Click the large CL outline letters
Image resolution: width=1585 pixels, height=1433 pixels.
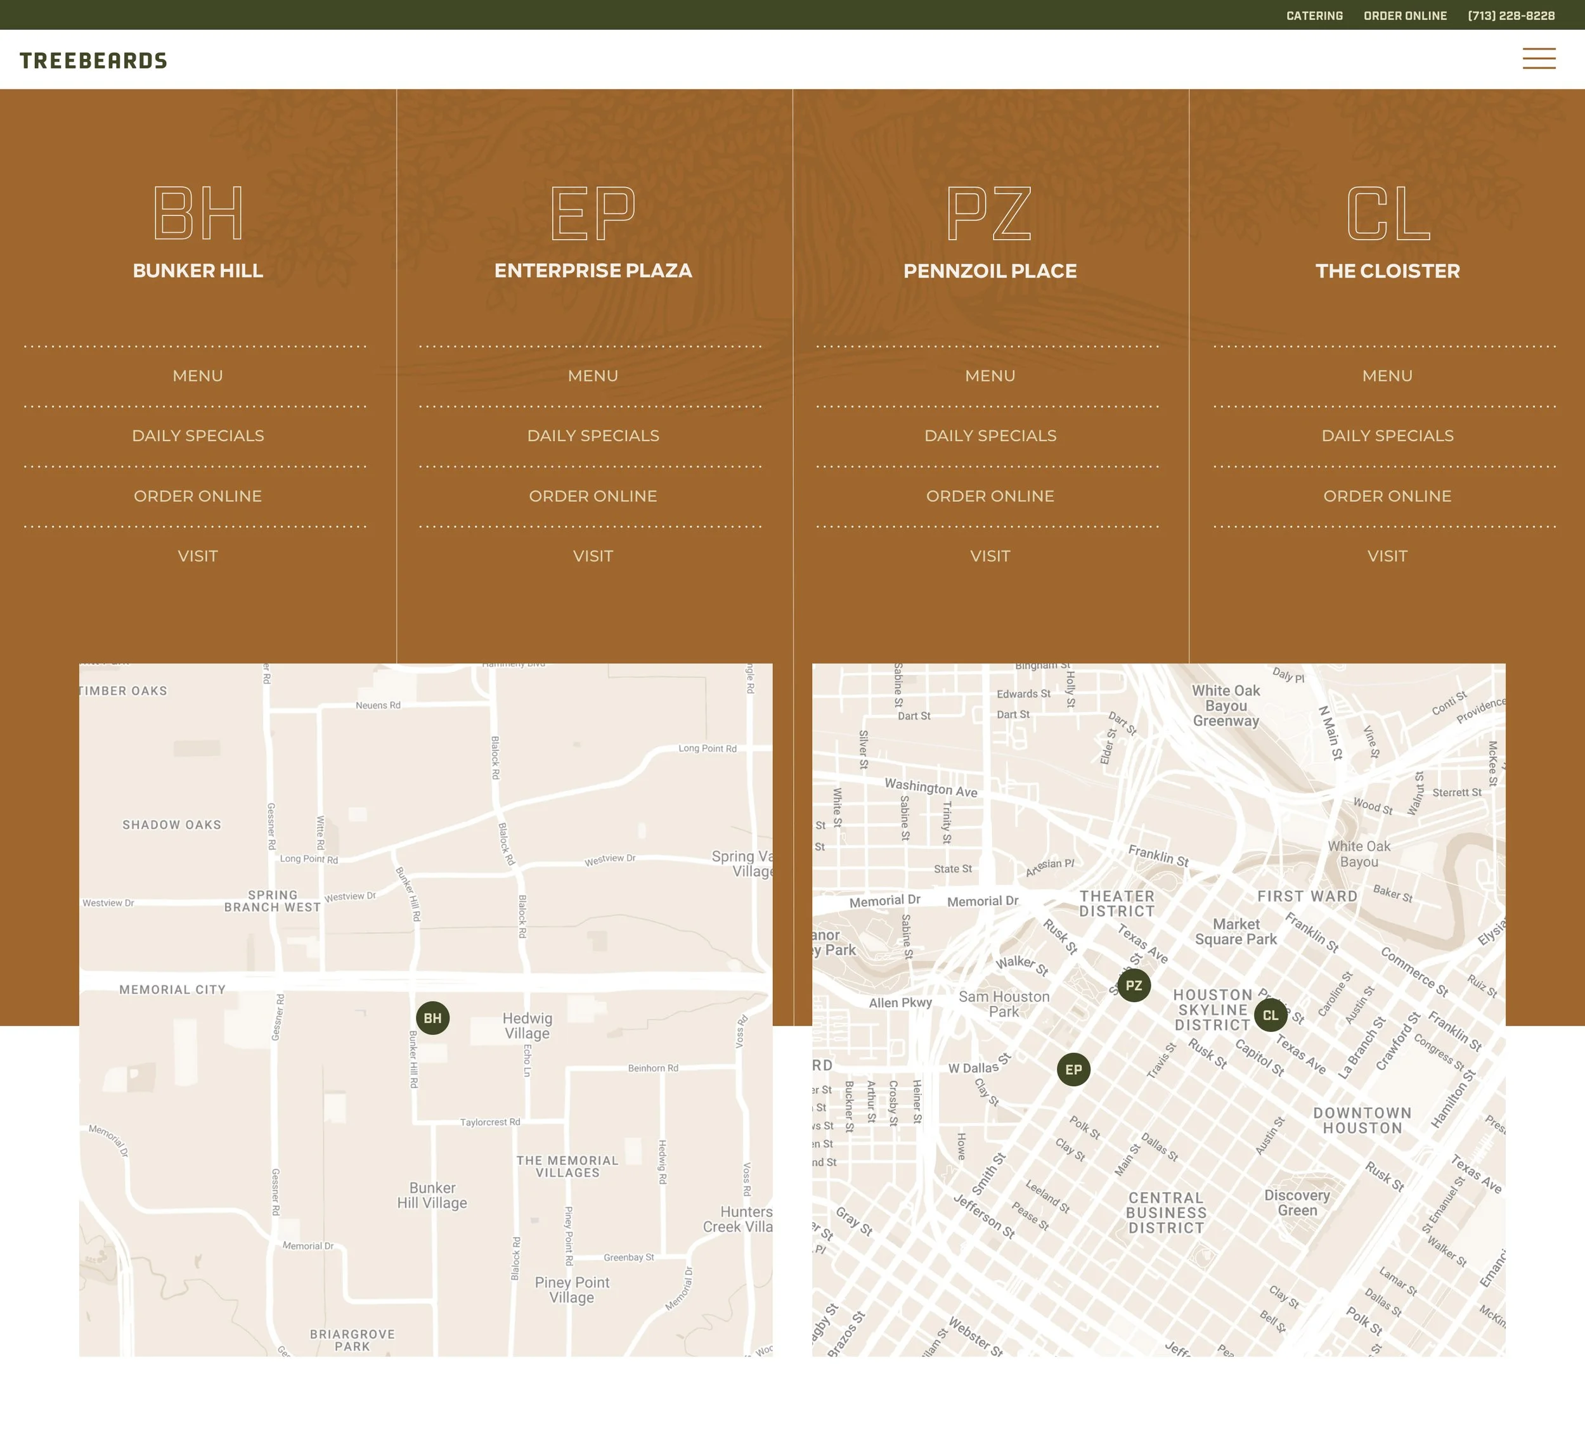[1388, 213]
